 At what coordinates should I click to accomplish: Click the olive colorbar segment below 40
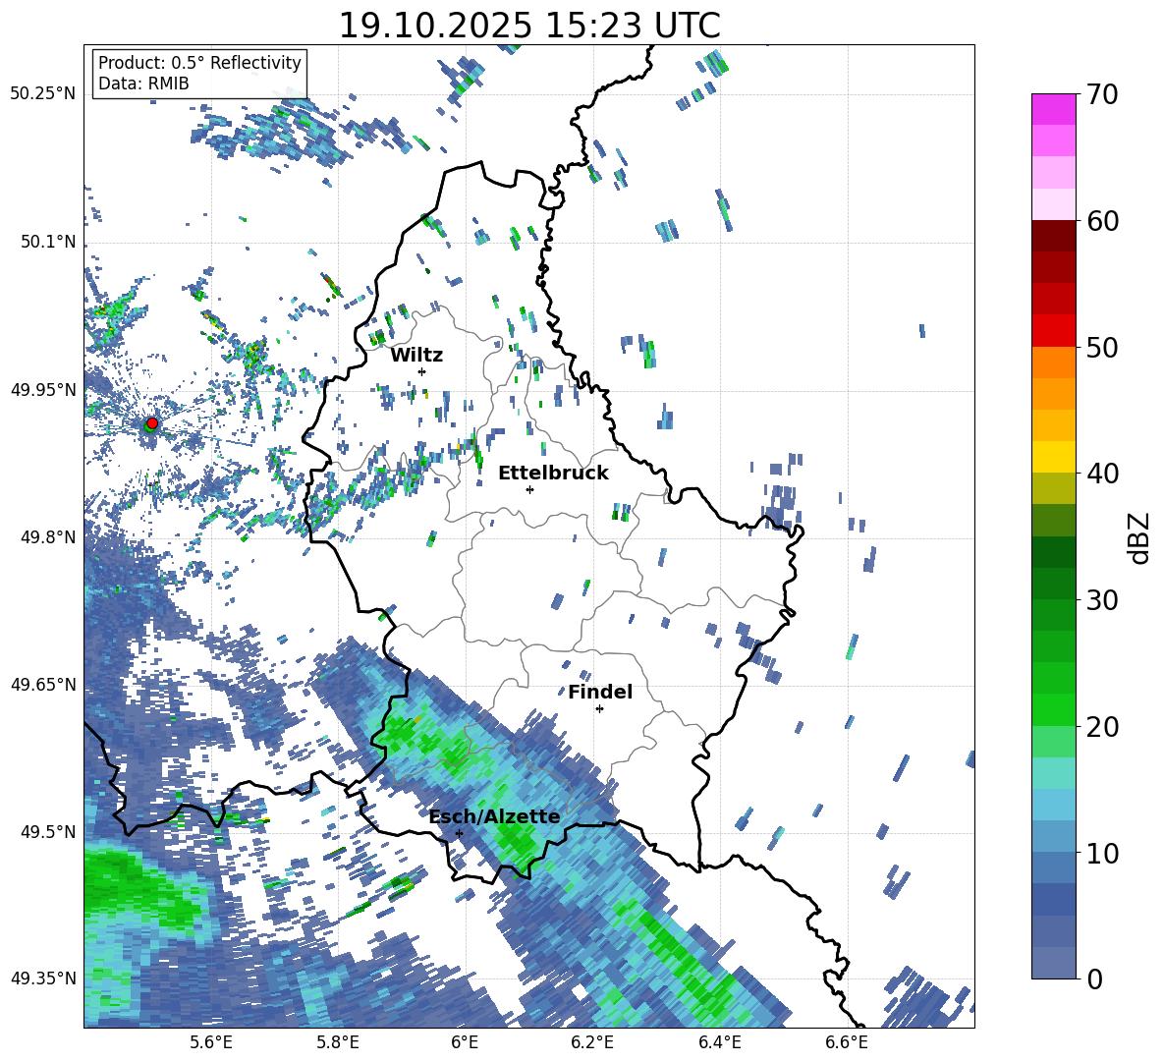tap(1053, 488)
